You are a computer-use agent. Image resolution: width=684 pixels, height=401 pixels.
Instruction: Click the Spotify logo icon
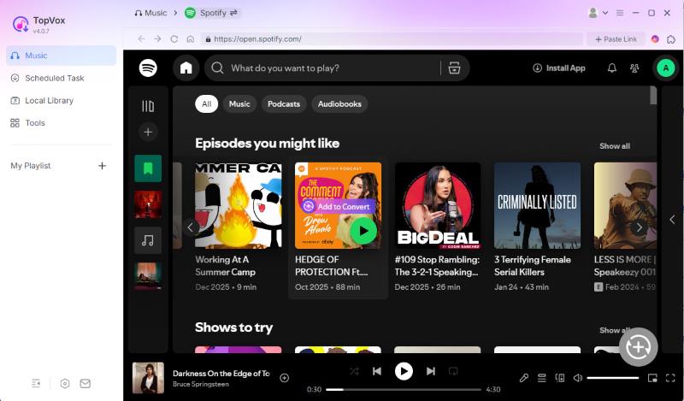tap(148, 68)
